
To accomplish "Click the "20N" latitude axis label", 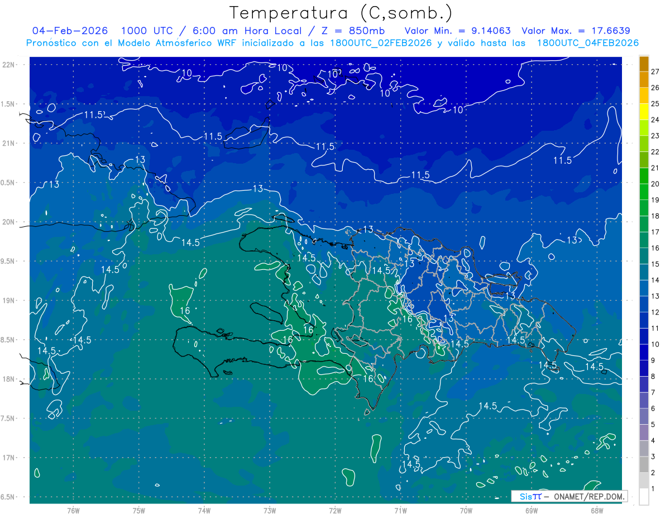I will 8,222.
